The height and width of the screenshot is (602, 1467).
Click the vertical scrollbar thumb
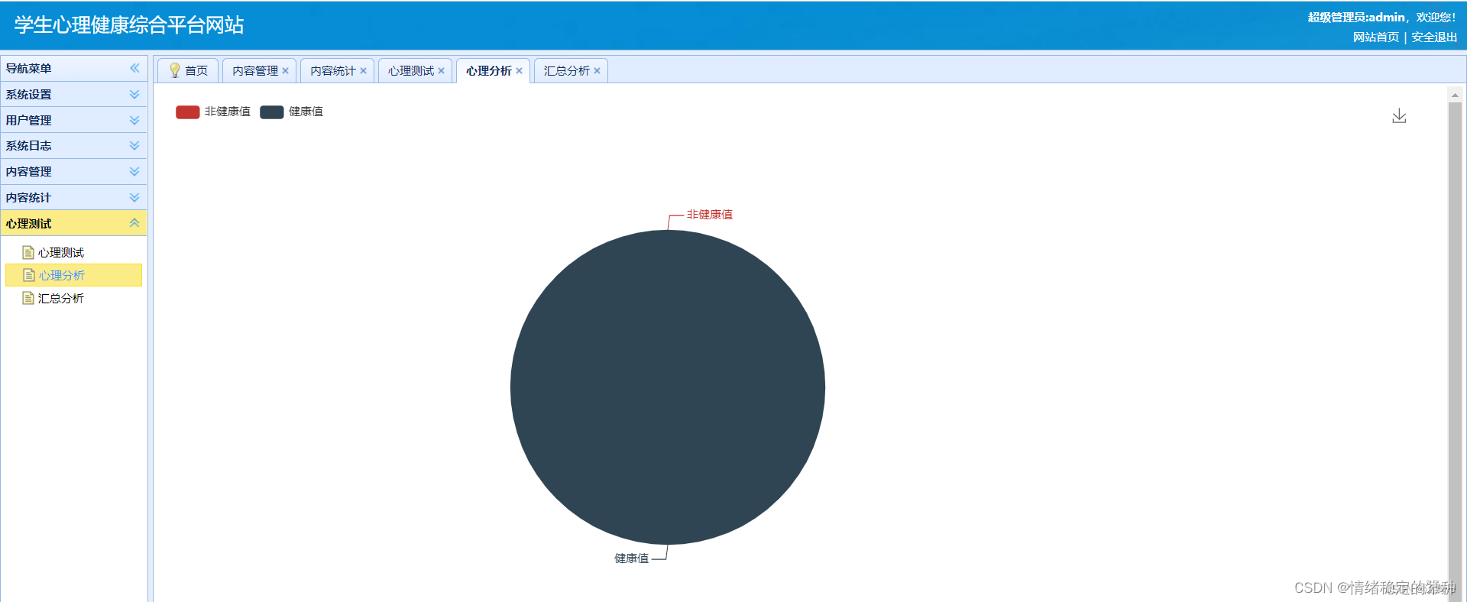pyautogui.click(x=1455, y=351)
